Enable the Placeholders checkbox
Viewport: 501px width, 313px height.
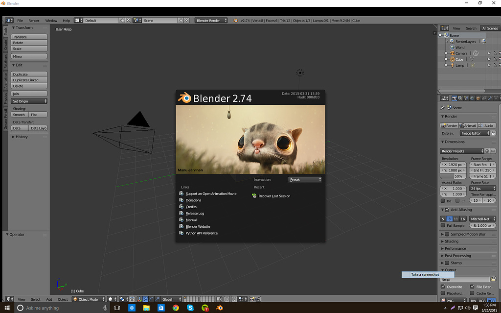click(443, 293)
